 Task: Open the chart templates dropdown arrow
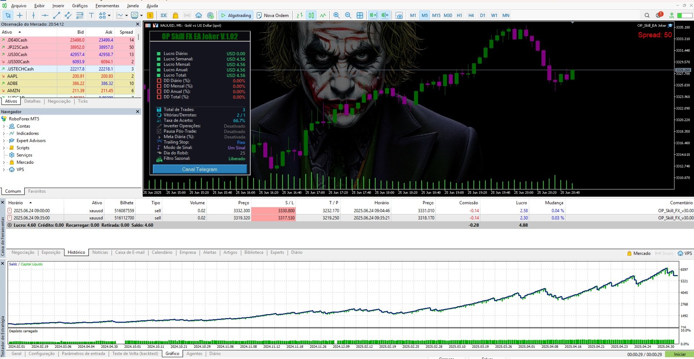point(141,15)
